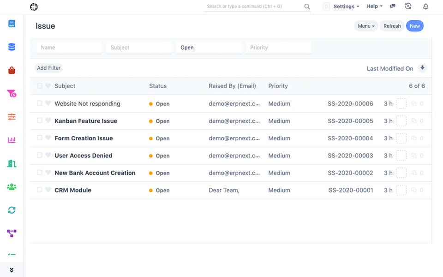Expand sidebar with double chevron arrow

point(12,270)
